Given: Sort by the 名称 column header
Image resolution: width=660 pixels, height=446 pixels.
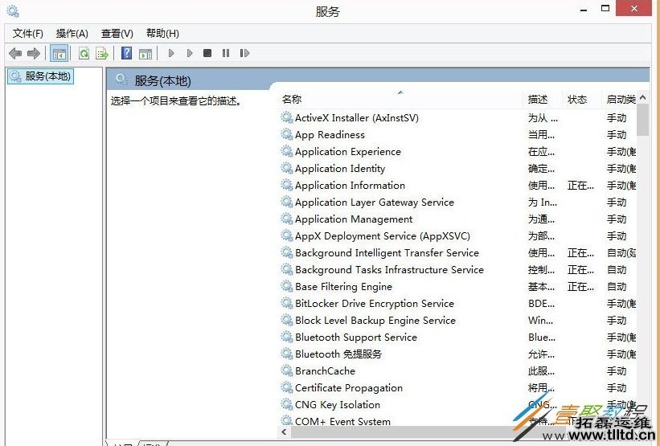Looking at the screenshot, I should pos(400,100).
